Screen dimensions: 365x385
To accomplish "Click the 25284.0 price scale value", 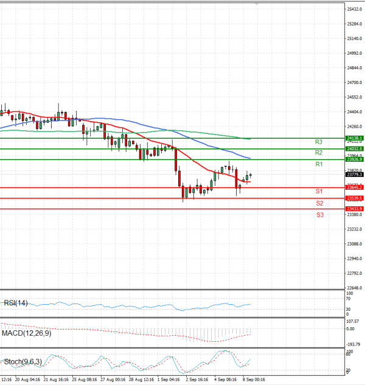I will [355, 24].
